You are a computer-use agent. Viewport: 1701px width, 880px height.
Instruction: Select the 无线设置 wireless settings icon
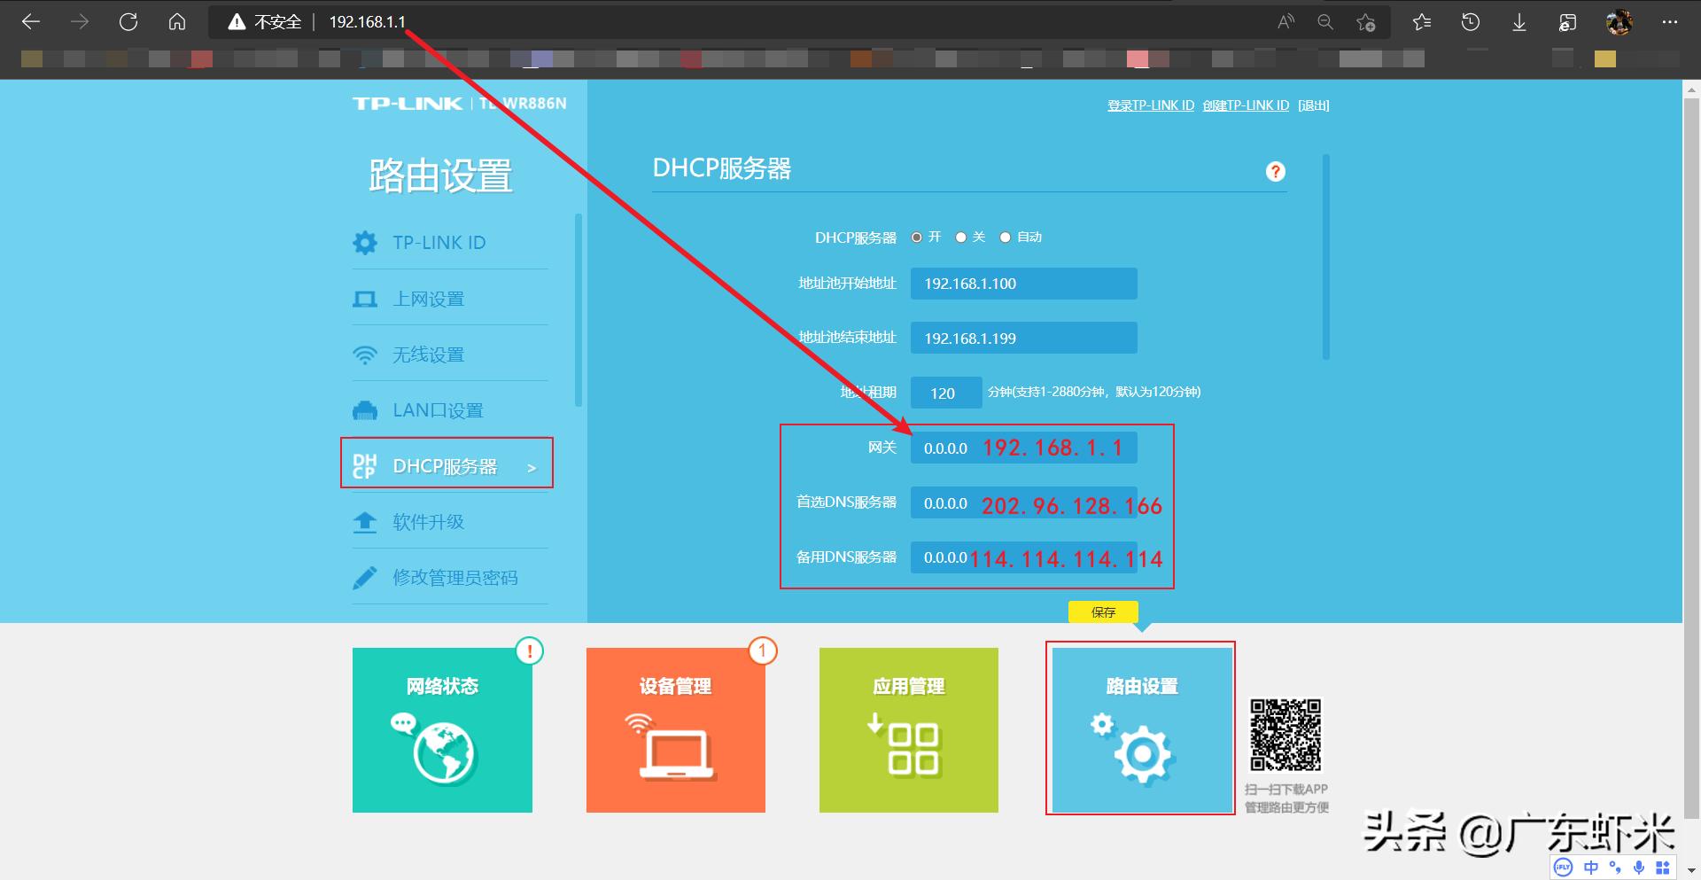[x=365, y=354]
